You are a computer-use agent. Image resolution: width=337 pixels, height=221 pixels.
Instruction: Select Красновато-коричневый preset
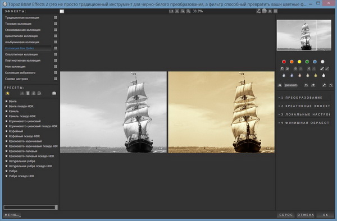coord(25,141)
